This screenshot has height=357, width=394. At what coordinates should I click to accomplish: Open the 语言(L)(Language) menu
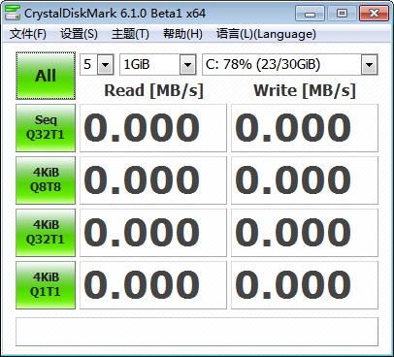266,34
